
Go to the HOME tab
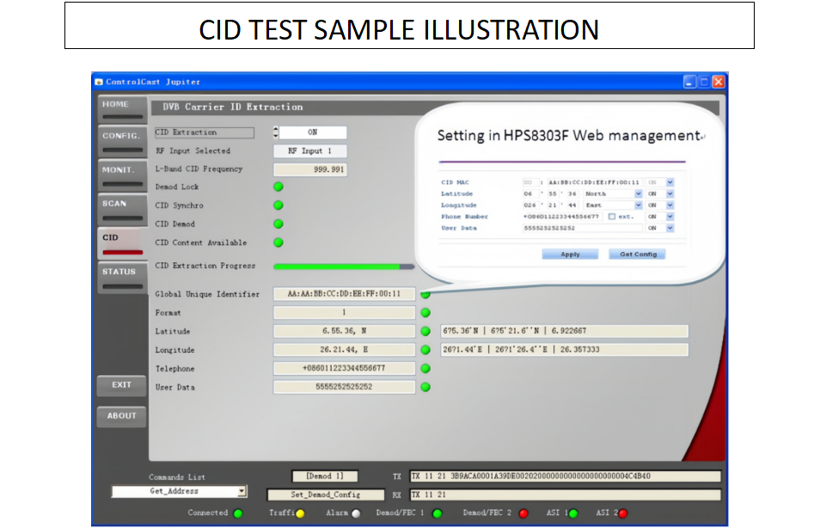122,108
